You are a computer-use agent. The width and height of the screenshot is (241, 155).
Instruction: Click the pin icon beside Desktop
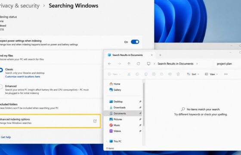click(x=140, y=102)
